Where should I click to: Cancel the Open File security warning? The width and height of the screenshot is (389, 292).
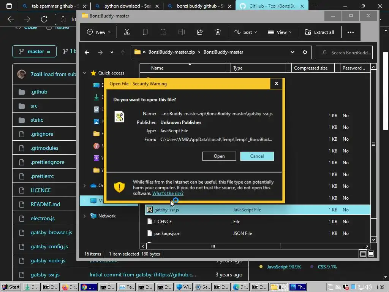(257, 156)
